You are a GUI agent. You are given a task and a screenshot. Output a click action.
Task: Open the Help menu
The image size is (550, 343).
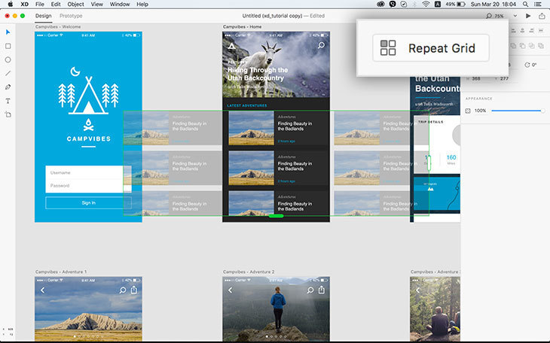(142, 5)
